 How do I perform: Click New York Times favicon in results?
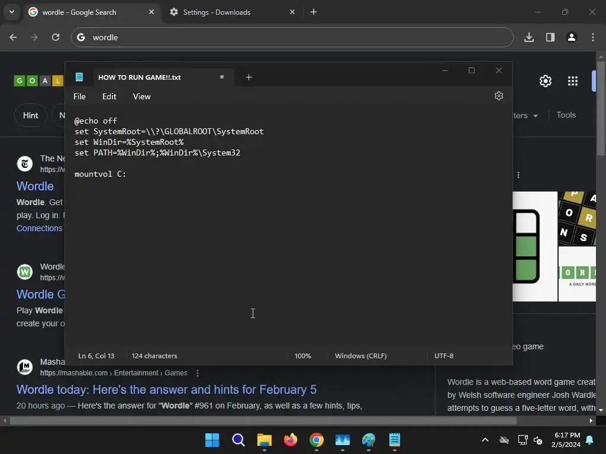(25, 164)
